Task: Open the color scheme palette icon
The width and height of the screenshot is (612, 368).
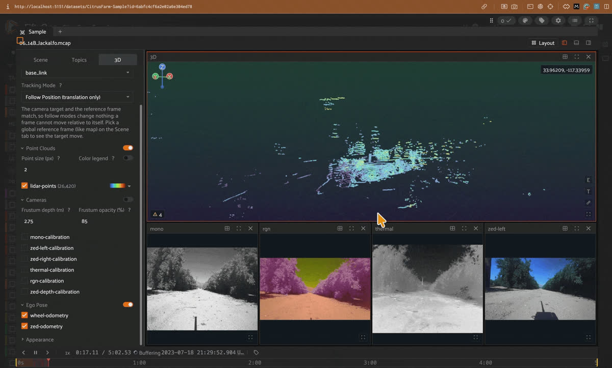Action: point(525,21)
